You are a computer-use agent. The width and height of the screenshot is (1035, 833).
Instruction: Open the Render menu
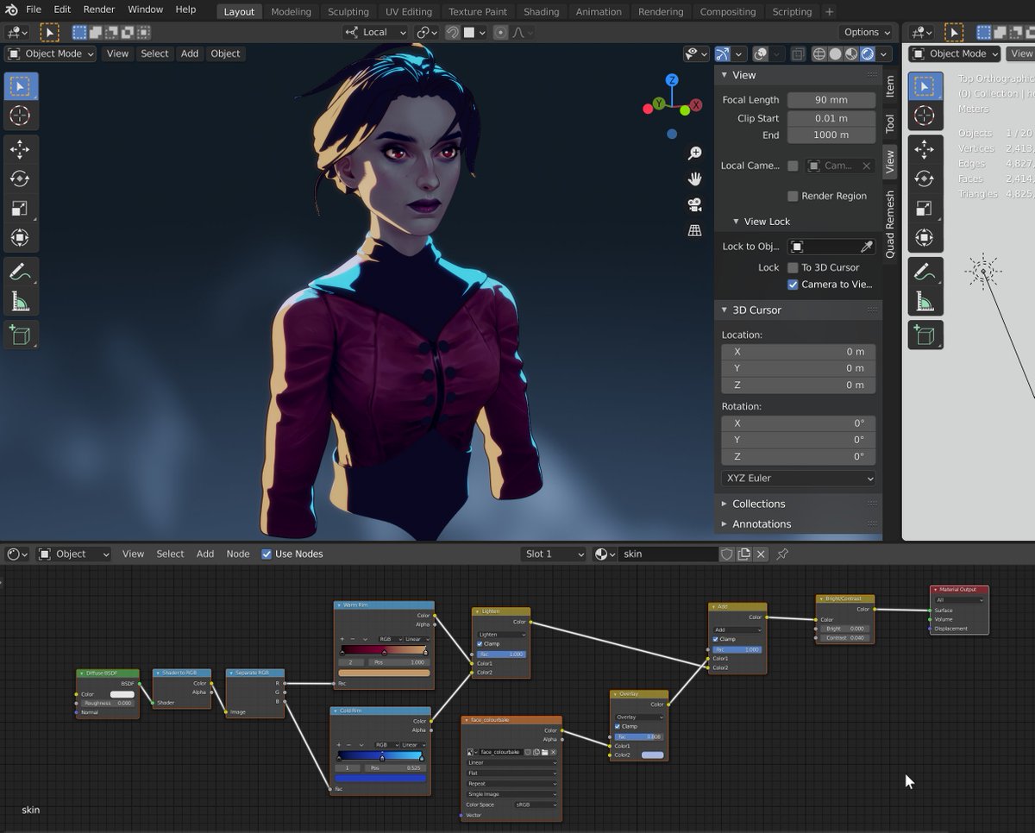click(x=99, y=9)
